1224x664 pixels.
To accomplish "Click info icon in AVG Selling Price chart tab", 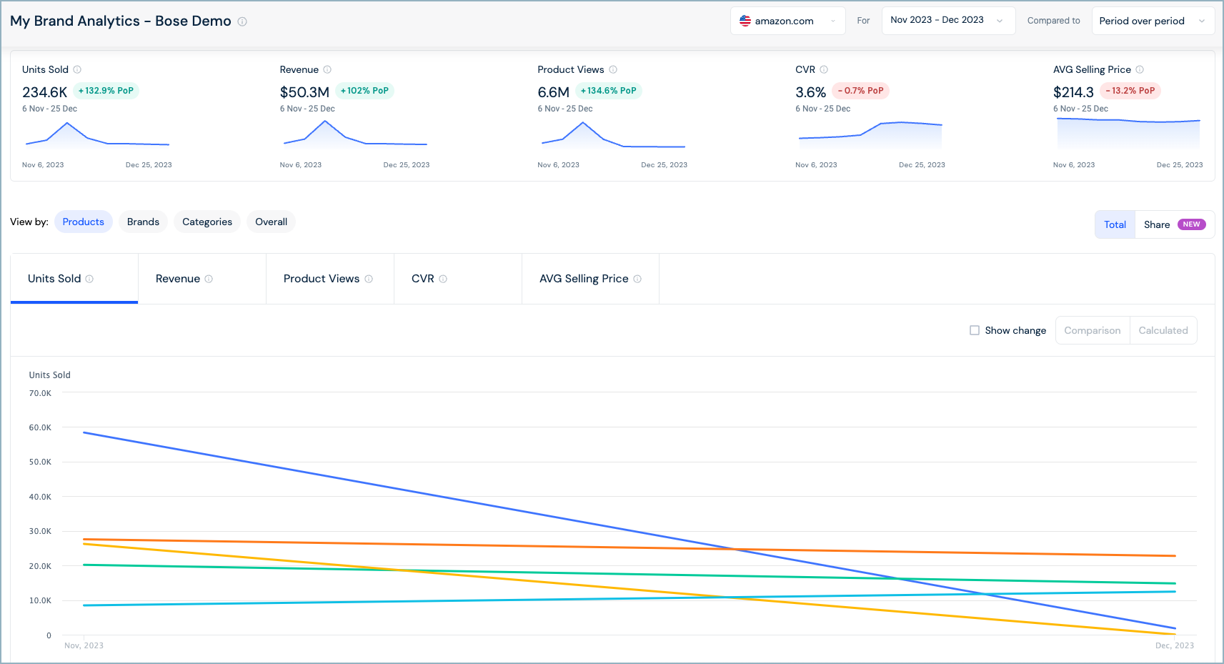I will coord(637,279).
